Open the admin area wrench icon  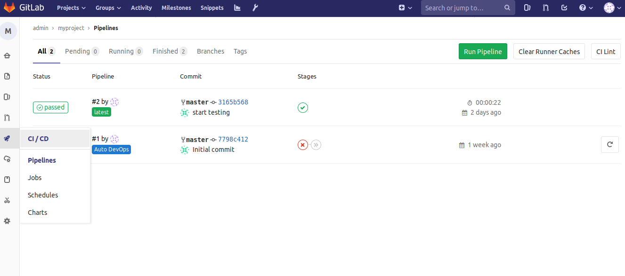click(255, 8)
